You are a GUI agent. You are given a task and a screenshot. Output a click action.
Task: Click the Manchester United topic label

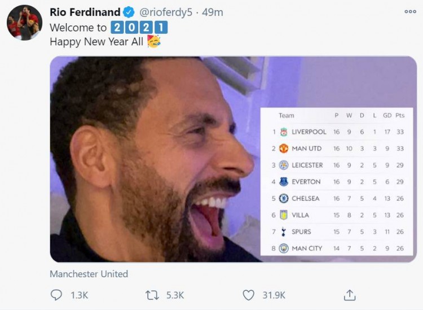(89, 274)
